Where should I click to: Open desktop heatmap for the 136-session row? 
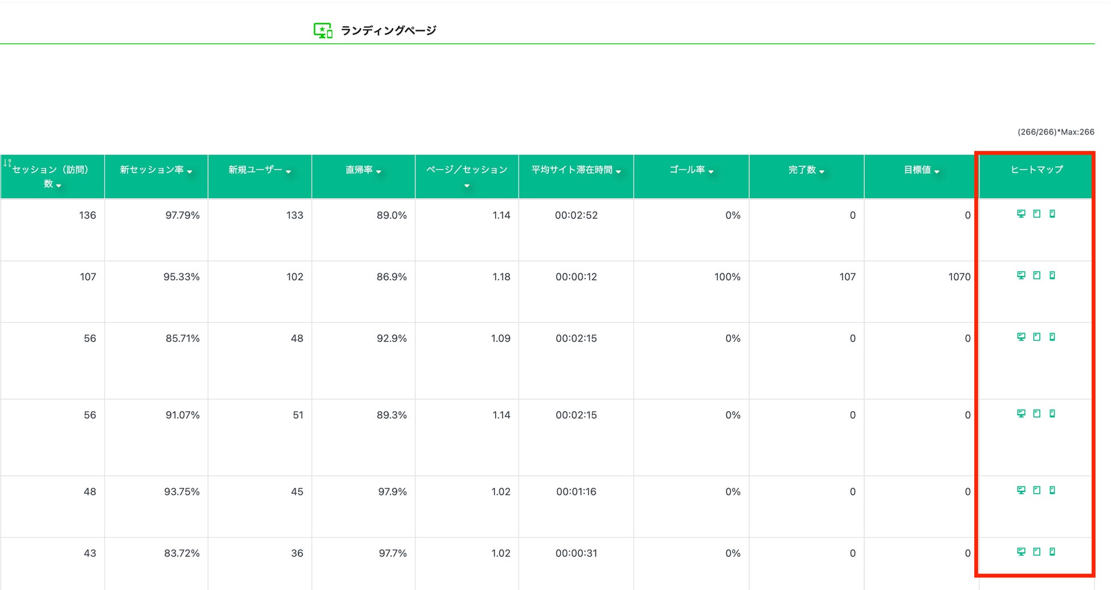pyautogui.click(x=1021, y=214)
